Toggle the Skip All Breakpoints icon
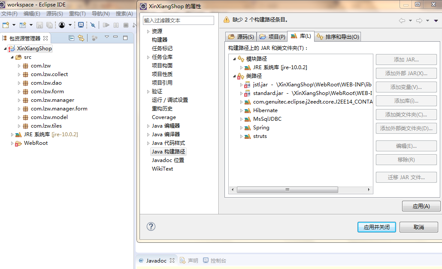Viewport: 442px width, 269px height. click(x=93, y=25)
